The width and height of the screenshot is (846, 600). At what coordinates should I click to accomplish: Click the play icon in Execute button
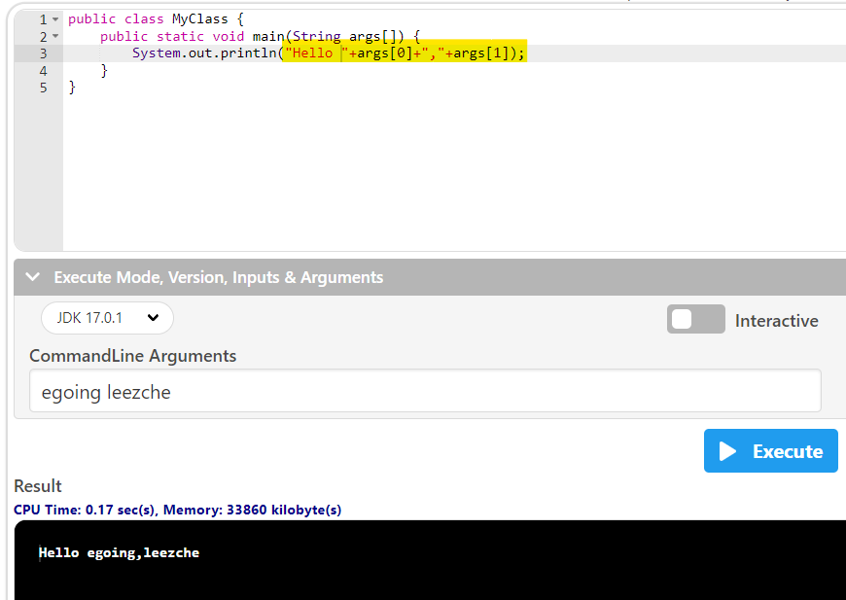(727, 451)
